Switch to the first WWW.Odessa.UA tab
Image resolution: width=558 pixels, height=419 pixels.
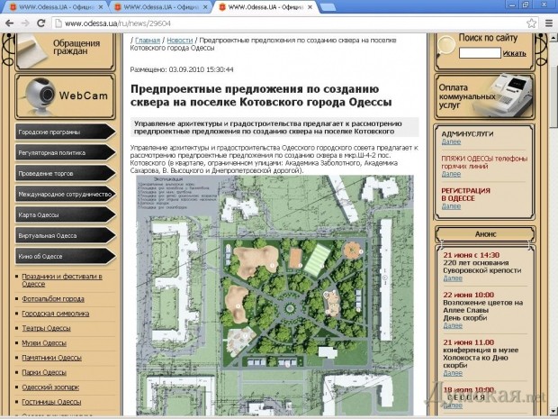tap(54, 7)
